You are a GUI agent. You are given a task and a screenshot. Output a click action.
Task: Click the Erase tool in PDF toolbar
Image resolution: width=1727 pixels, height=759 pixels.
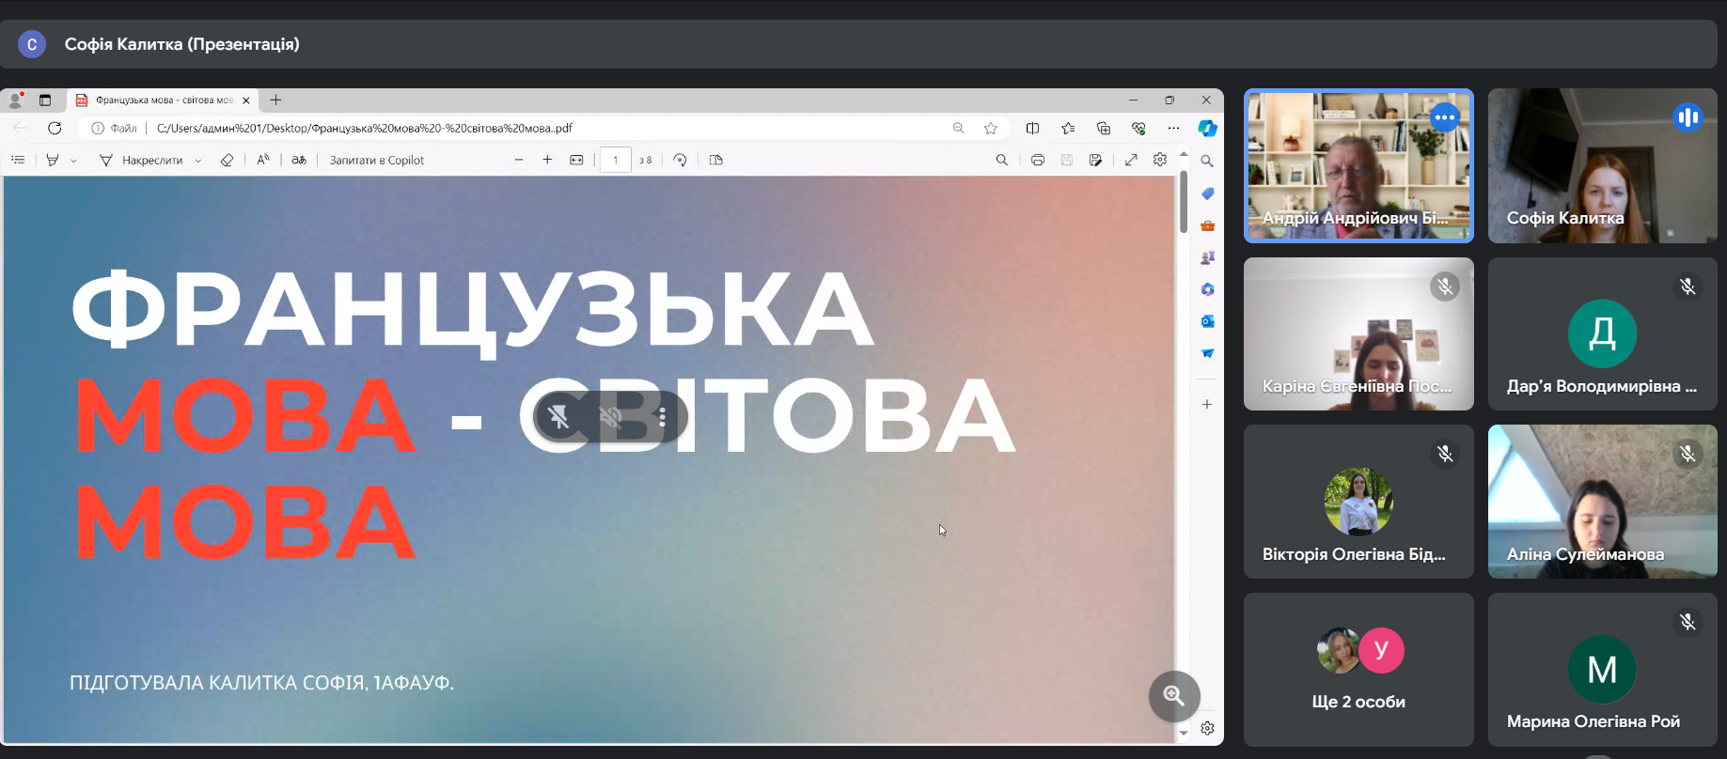(227, 160)
